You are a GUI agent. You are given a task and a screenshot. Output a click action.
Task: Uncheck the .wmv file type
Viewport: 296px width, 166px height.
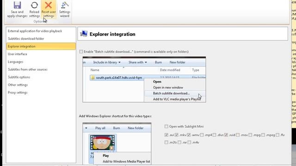click(x=189, y=135)
